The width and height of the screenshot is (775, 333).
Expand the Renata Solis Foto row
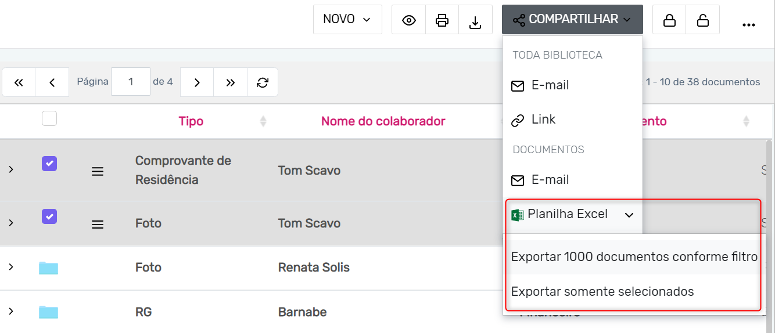[x=10, y=267]
